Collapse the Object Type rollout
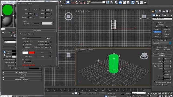The width and height of the screenshot is (173, 97). point(162,22)
